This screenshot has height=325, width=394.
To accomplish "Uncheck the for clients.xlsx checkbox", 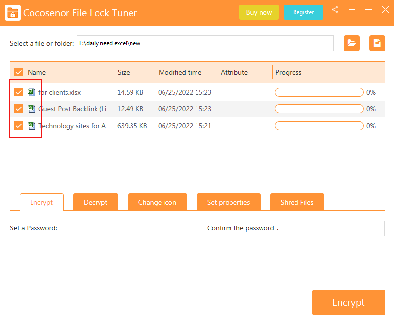I will (x=19, y=92).
